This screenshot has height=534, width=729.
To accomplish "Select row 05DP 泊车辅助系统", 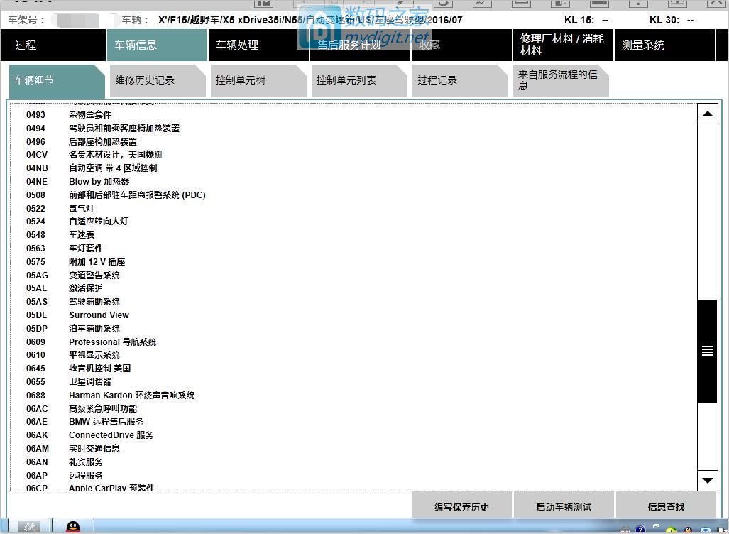I will point(73,328).
